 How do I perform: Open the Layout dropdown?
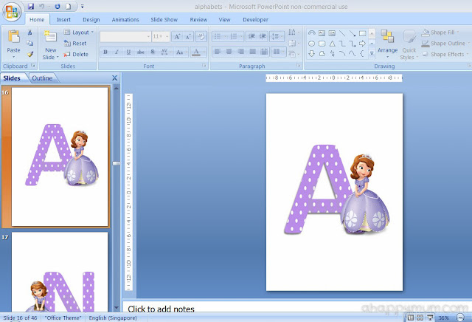[79, 32]
